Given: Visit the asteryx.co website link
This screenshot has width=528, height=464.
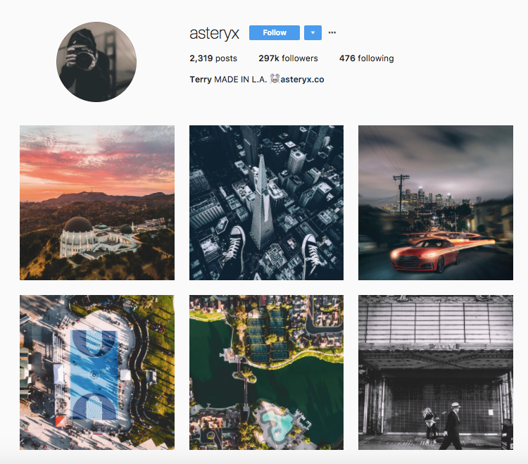Looking at the screenshot, I should coord(302,80).
